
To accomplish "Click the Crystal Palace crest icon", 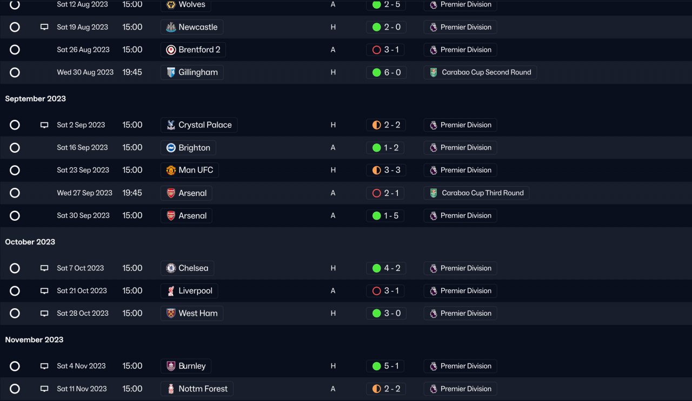I will click(x=170, y=125).
